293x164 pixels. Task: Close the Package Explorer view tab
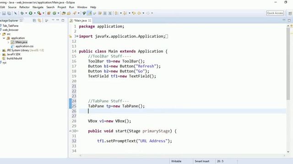pos(21,20)
